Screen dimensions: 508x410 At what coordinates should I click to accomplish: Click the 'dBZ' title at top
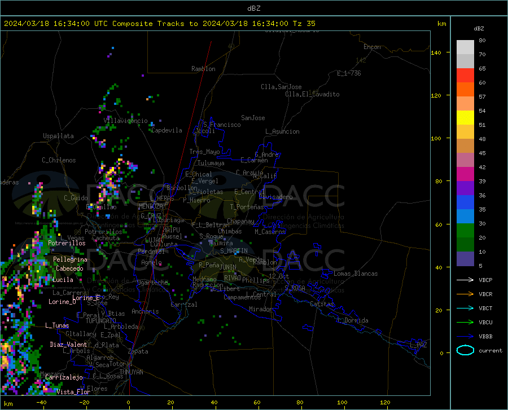253,8
